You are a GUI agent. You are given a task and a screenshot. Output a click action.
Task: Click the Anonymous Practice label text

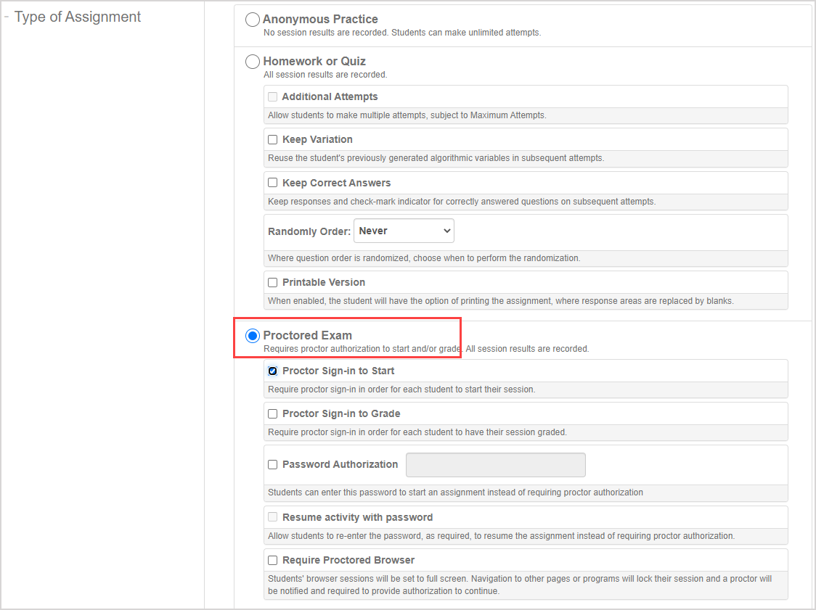pos(320,20)
